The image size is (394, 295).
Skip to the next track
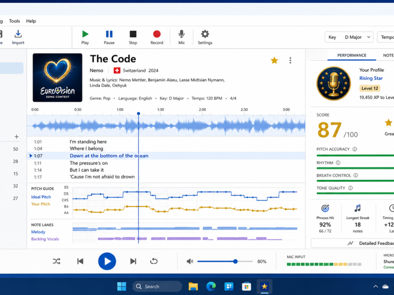point(133,261)
